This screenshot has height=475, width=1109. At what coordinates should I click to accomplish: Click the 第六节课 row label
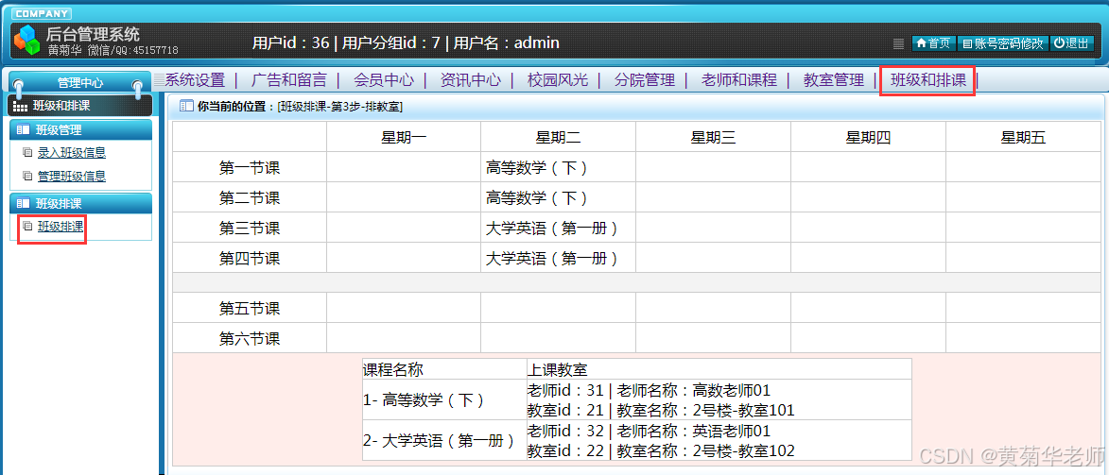click(x=250, y=339)
